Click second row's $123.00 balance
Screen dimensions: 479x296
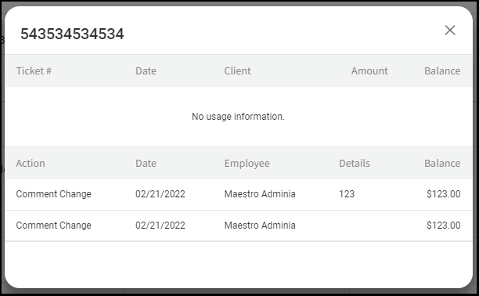click(443, 226)
